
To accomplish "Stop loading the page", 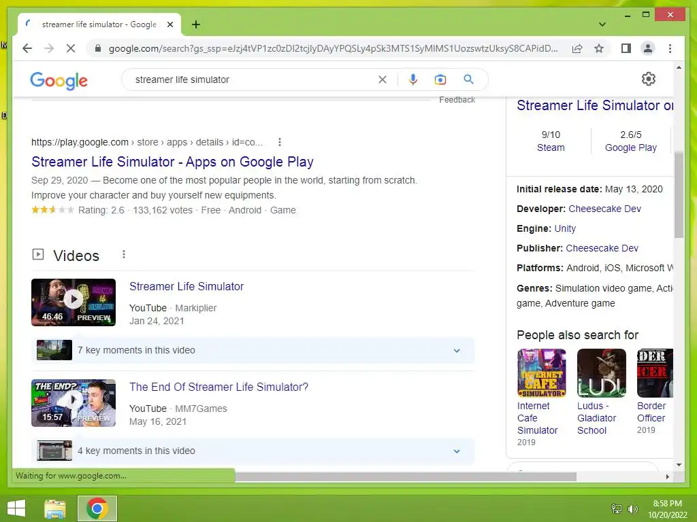I will (x=71, y=48).
